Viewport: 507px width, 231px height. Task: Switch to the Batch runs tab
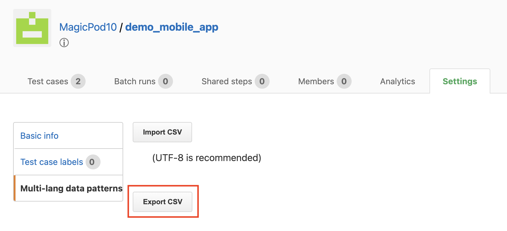135,81
